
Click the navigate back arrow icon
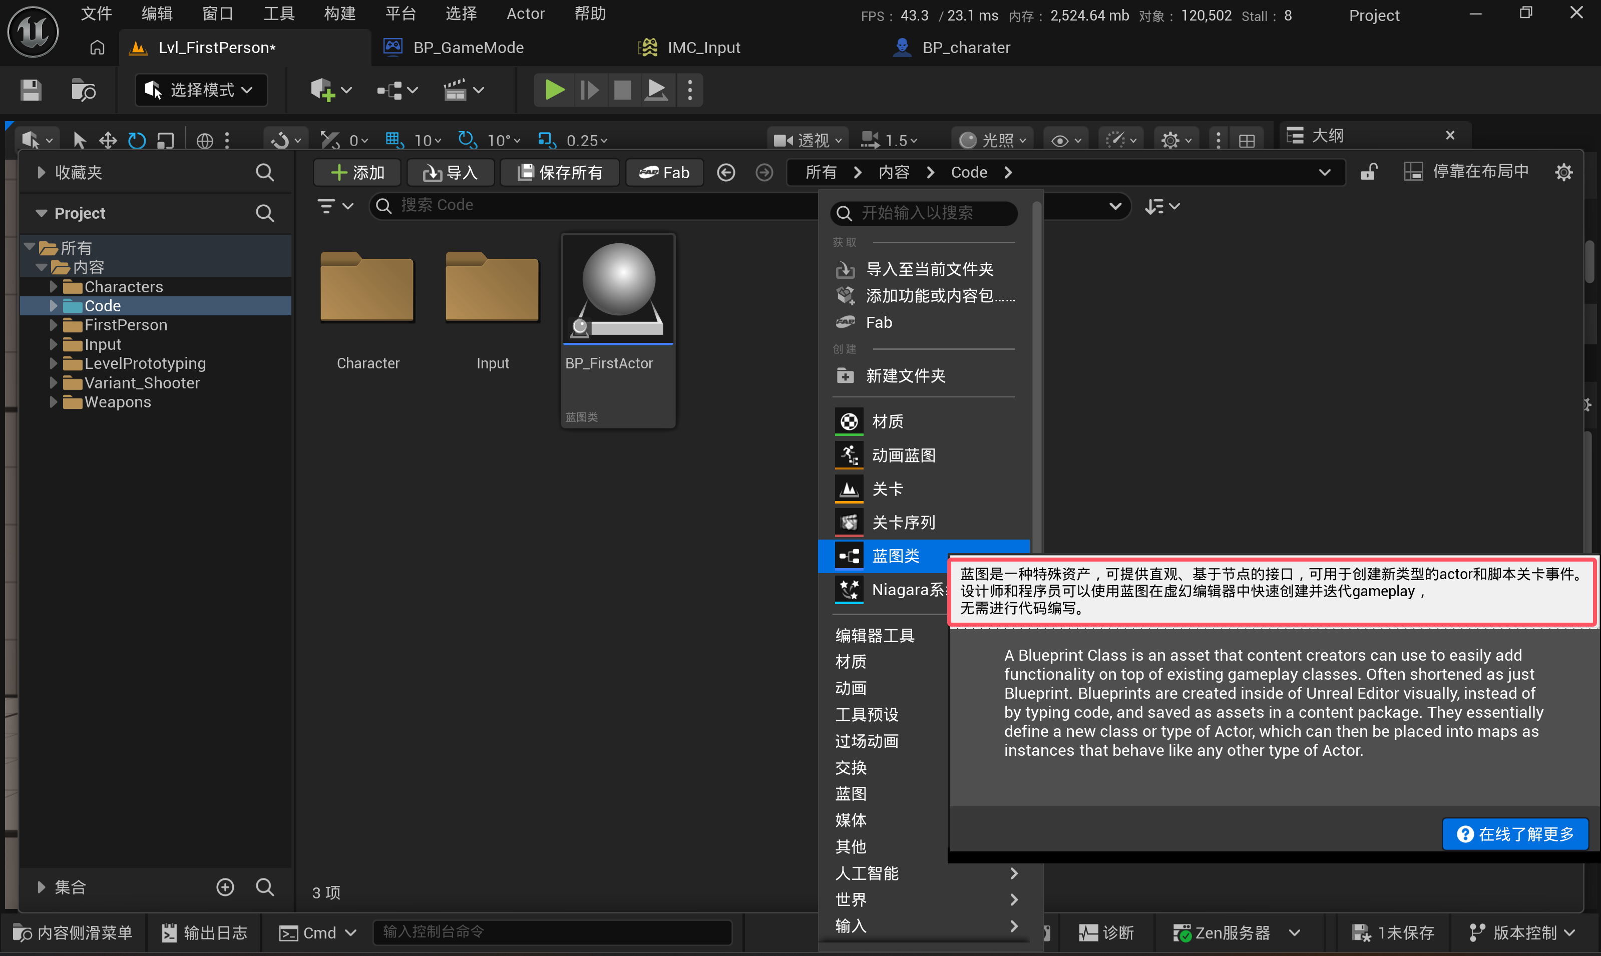point(726,173)
